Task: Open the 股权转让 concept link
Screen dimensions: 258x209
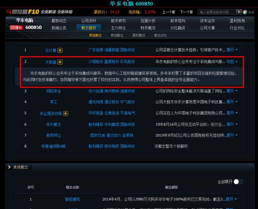Action: (x=54, y=135)
